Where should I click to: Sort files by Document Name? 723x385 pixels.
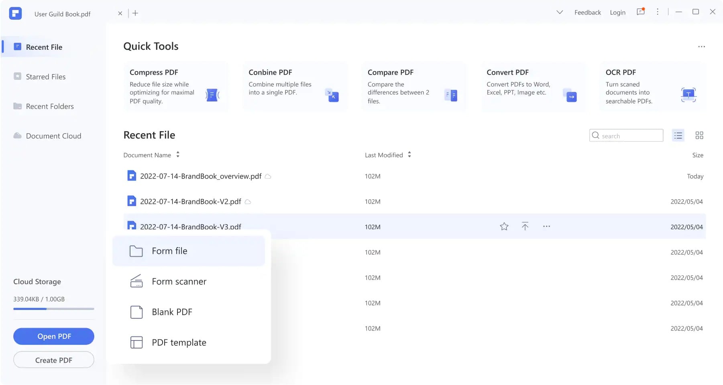(x=178, y=155)
